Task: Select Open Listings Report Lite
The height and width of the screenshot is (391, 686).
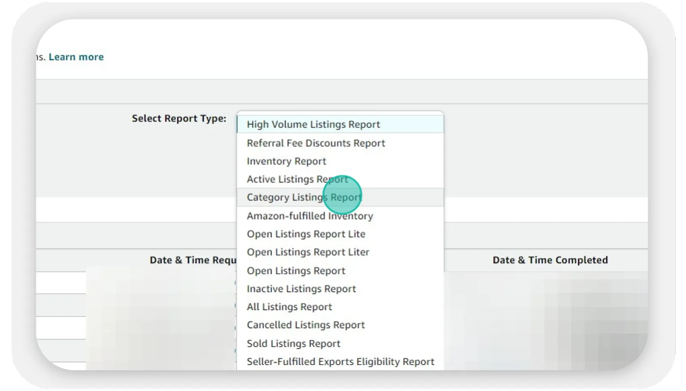Action: point(306,234)
